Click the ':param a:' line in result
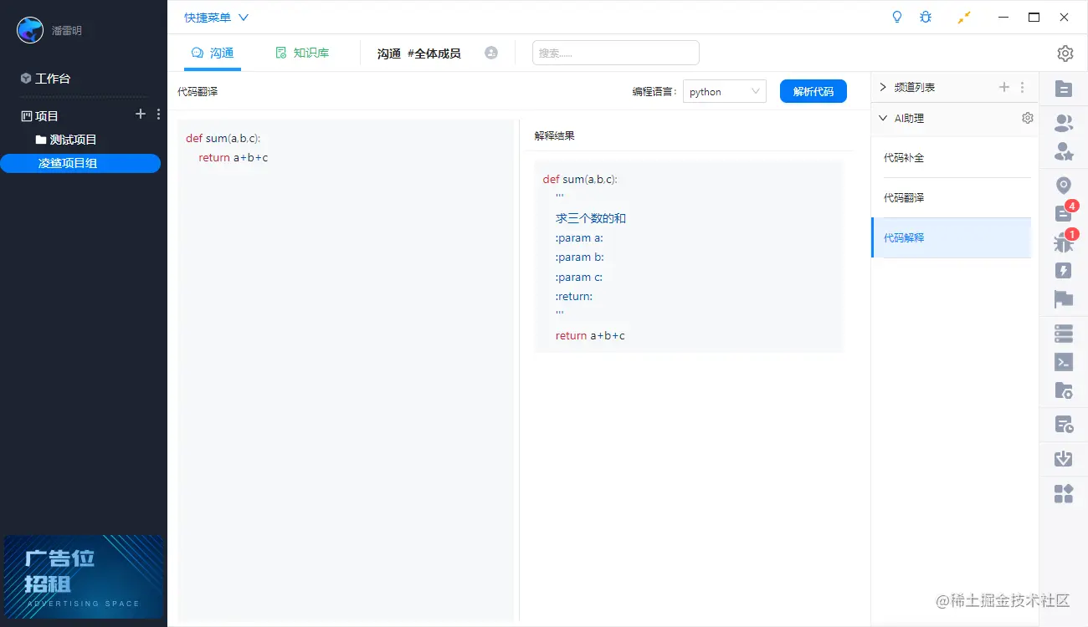 (579, 237)
